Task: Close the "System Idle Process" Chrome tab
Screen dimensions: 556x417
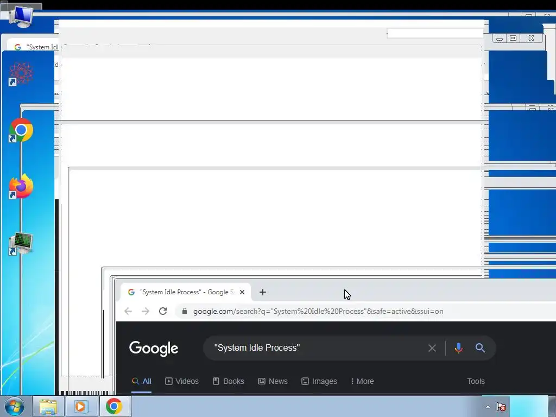Action: pos(242,292)
